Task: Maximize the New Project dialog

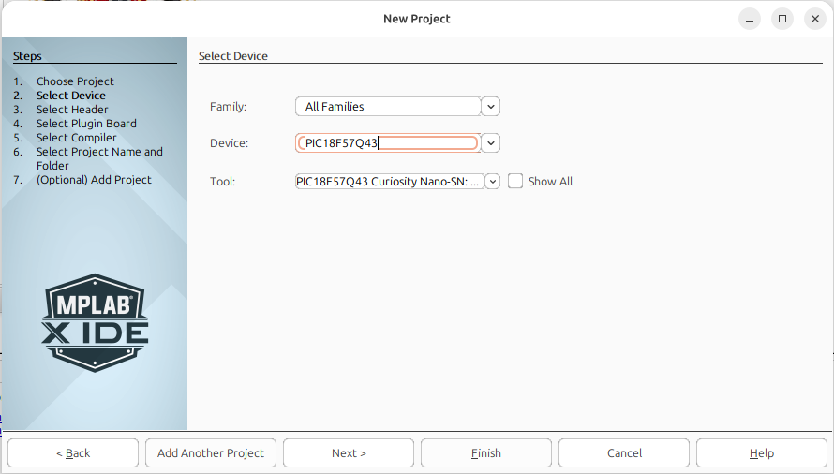Action: click(782, 19)
